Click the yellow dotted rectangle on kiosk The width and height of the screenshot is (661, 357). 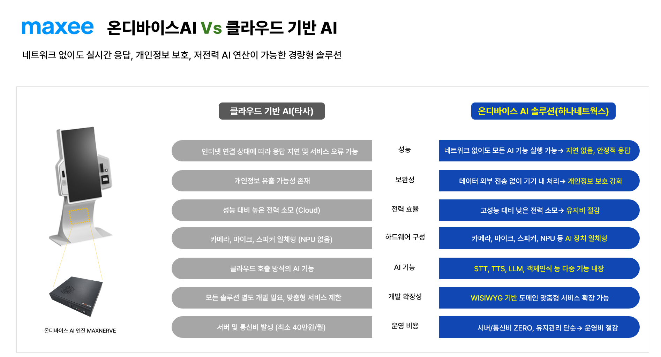79,216
